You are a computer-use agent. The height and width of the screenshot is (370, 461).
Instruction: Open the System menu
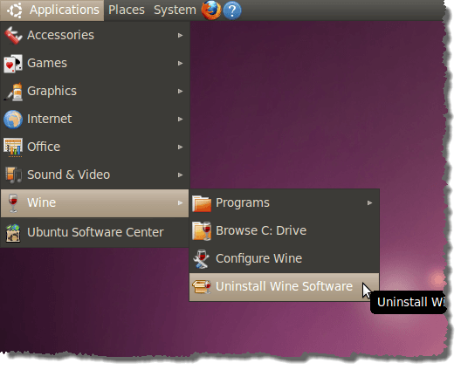175,10
